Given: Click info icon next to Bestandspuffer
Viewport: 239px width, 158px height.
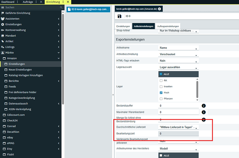Looking at the screenshot, I should click(x=204, y=106).
